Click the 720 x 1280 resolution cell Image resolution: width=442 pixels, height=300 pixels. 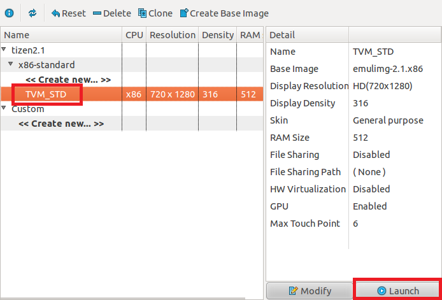click(x=173, y=94)
